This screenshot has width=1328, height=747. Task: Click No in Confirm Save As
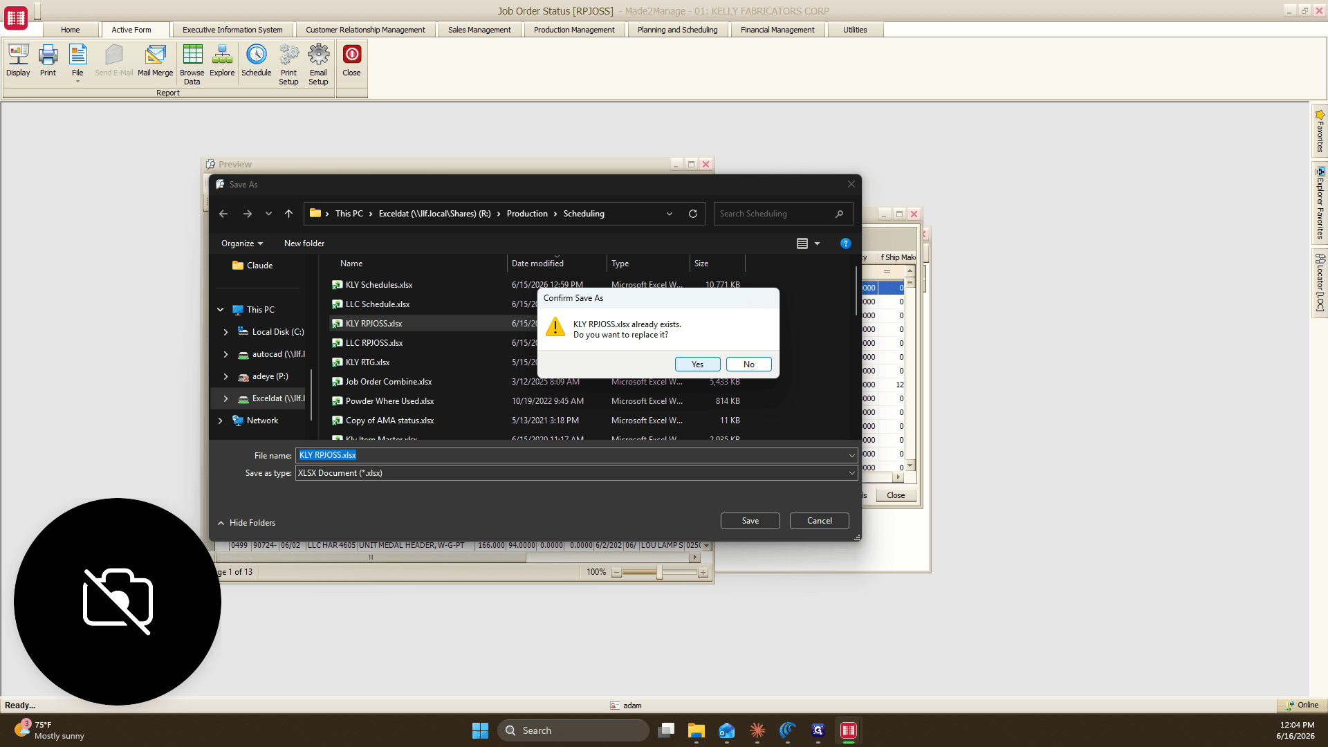(748, 365)
